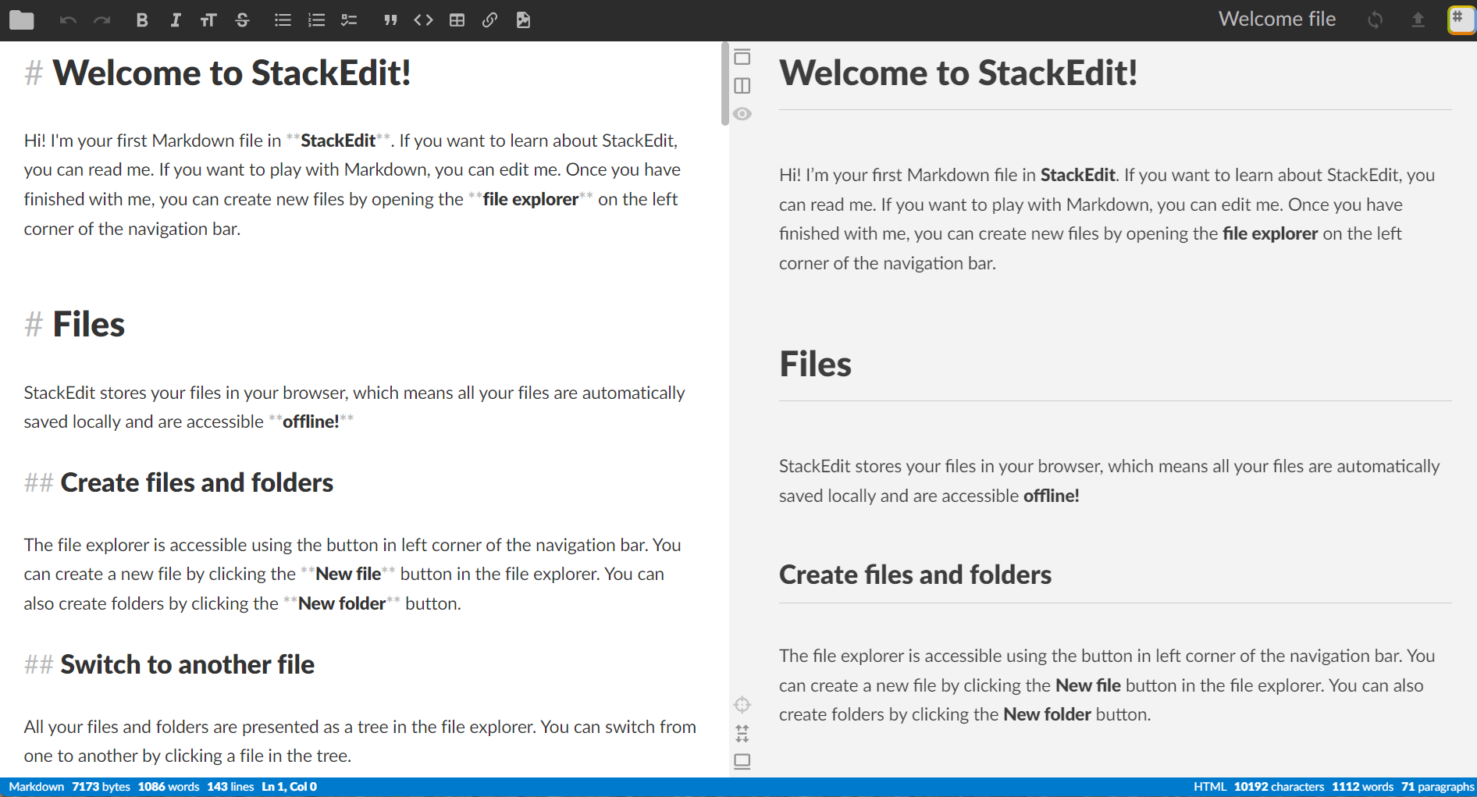The width and height of the screenshot is (1477, 797).
Task: Click '7173 bytes' in status bar
Action: pos(101,787)
